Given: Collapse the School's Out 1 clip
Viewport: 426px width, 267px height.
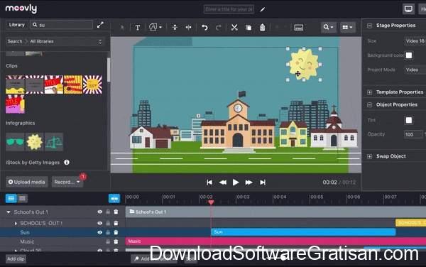Looking at the screenshot, I should click(x=8, y=212).
